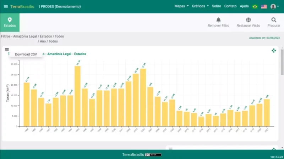Click the Remover Filtro bell icon
284x159 pixels.
point(218,20)
